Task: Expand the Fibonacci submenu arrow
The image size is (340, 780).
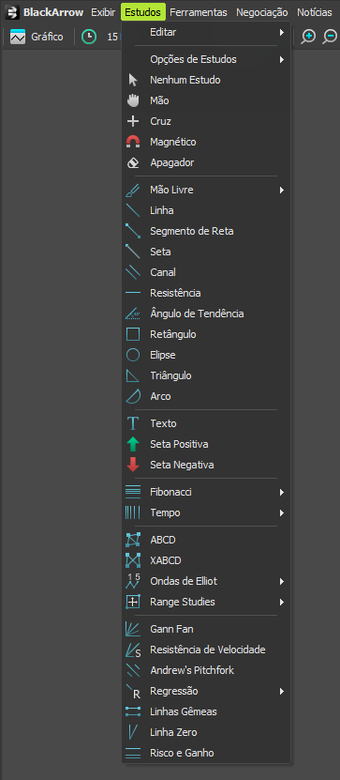Action: click(281, 493)
